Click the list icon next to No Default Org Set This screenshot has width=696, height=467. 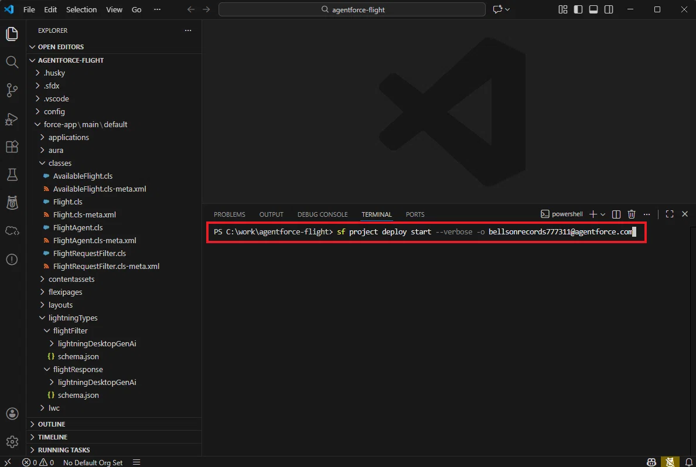[137, 462]
